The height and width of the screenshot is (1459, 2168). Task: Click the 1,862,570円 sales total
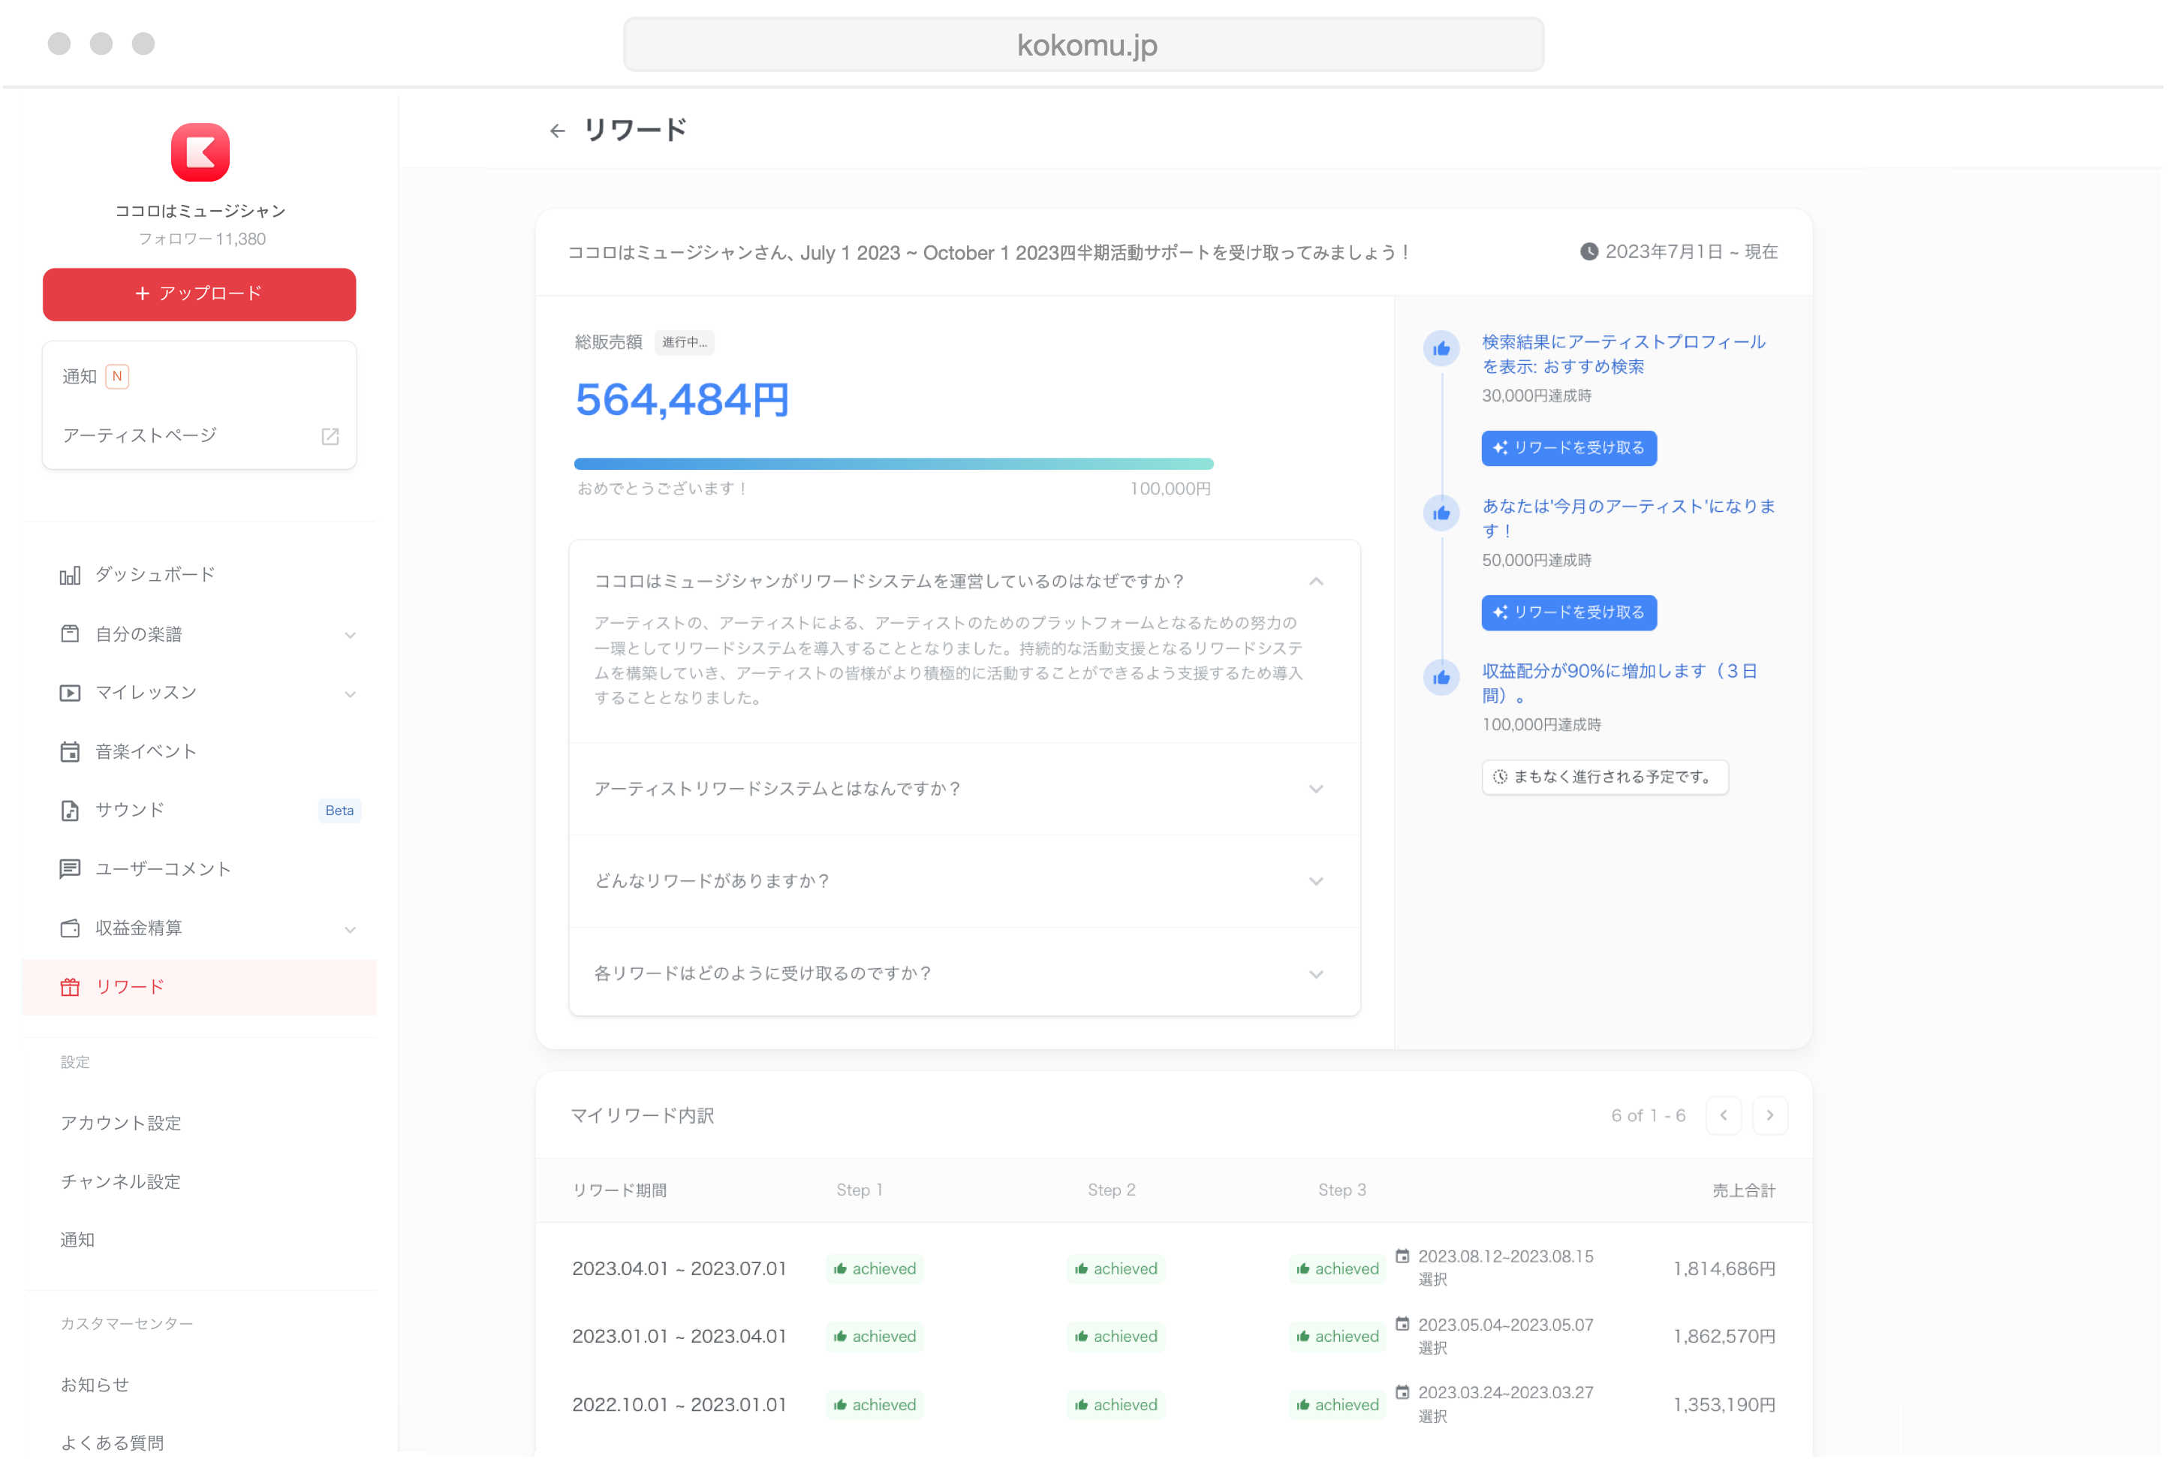(1724, 1337)
